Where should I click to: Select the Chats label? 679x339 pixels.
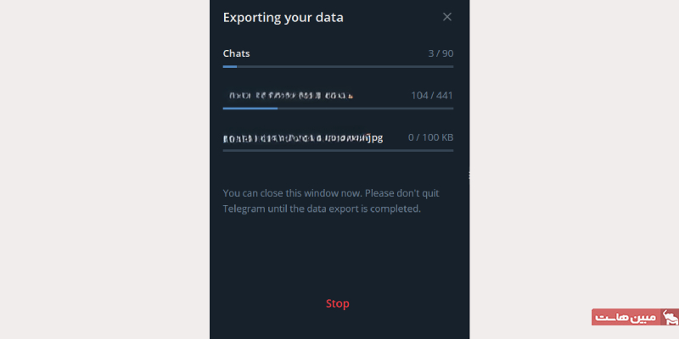pos(237,53)
